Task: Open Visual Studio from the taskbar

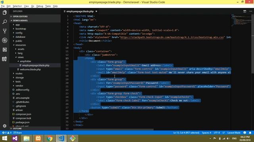Action: [x=15, y=138]
